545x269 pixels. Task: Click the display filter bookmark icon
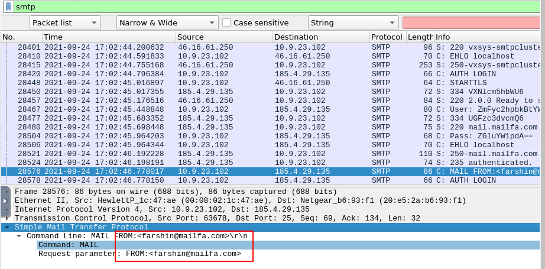tap(9, 7)
